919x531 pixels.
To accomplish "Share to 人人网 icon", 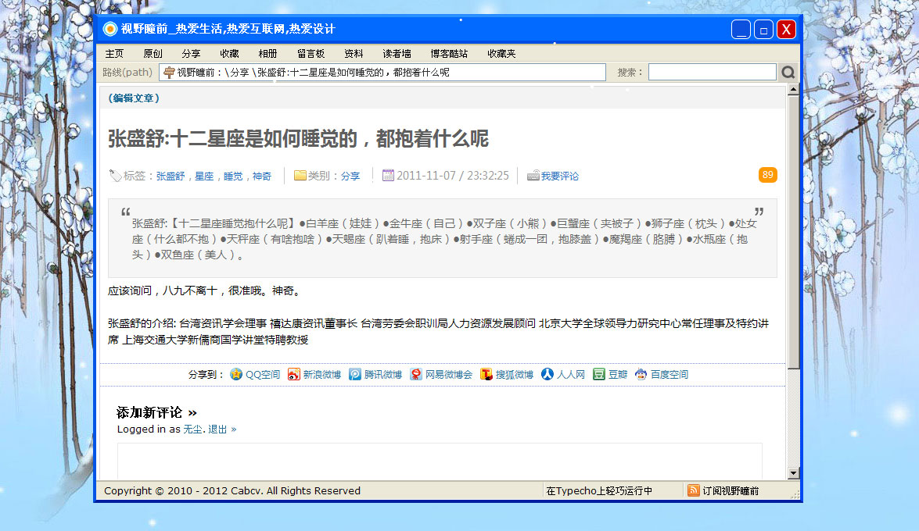I will pyautogui.click(x=547, y=375).
